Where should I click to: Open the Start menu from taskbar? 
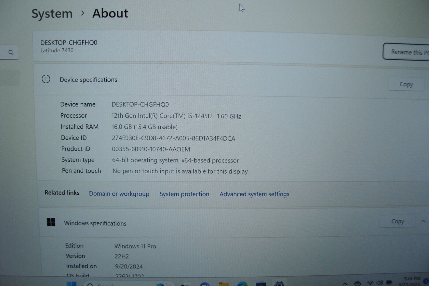coord(72,284)
